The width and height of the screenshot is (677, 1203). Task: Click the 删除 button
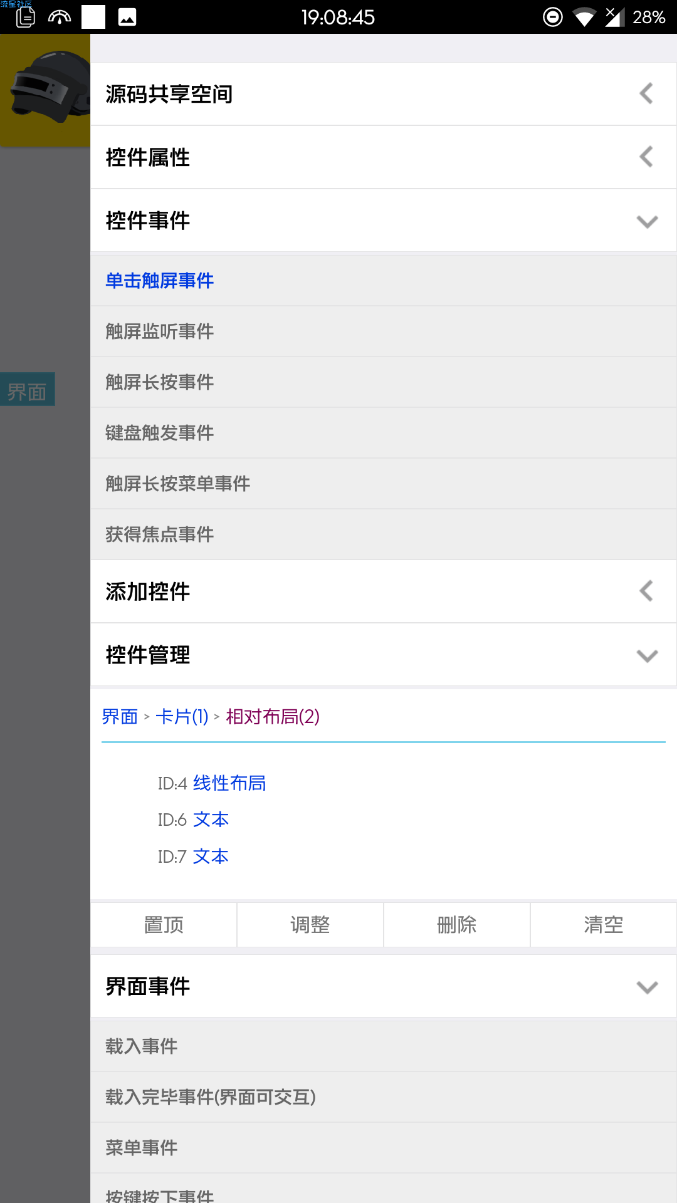pos(457,925)
